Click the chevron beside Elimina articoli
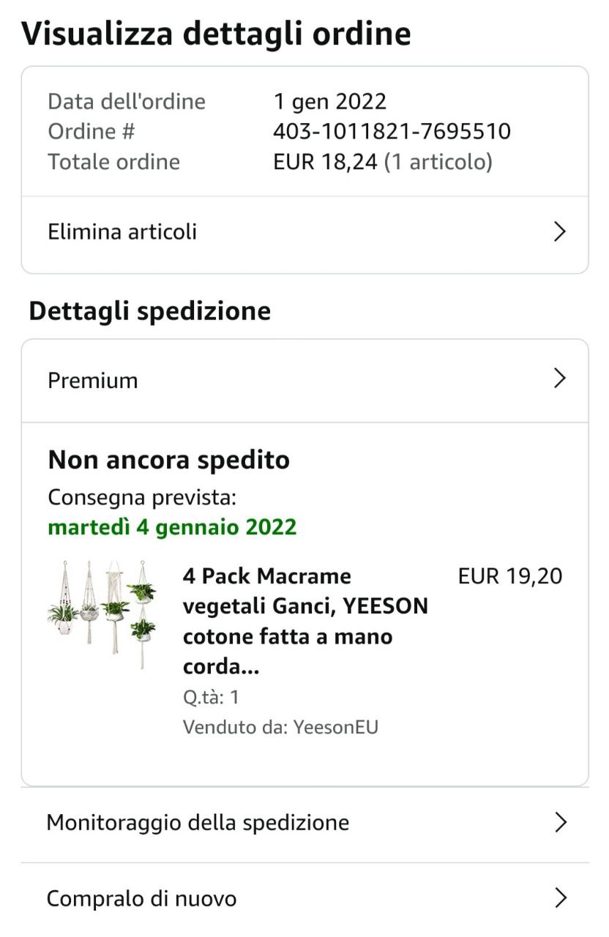609x937 pixels. point(560,232)
